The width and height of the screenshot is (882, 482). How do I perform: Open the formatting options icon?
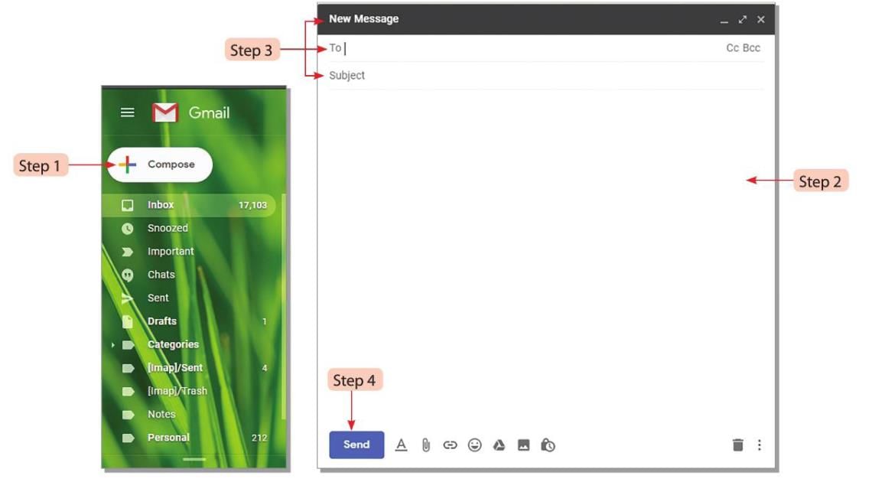pyautogui.click(x=401, y=445)
